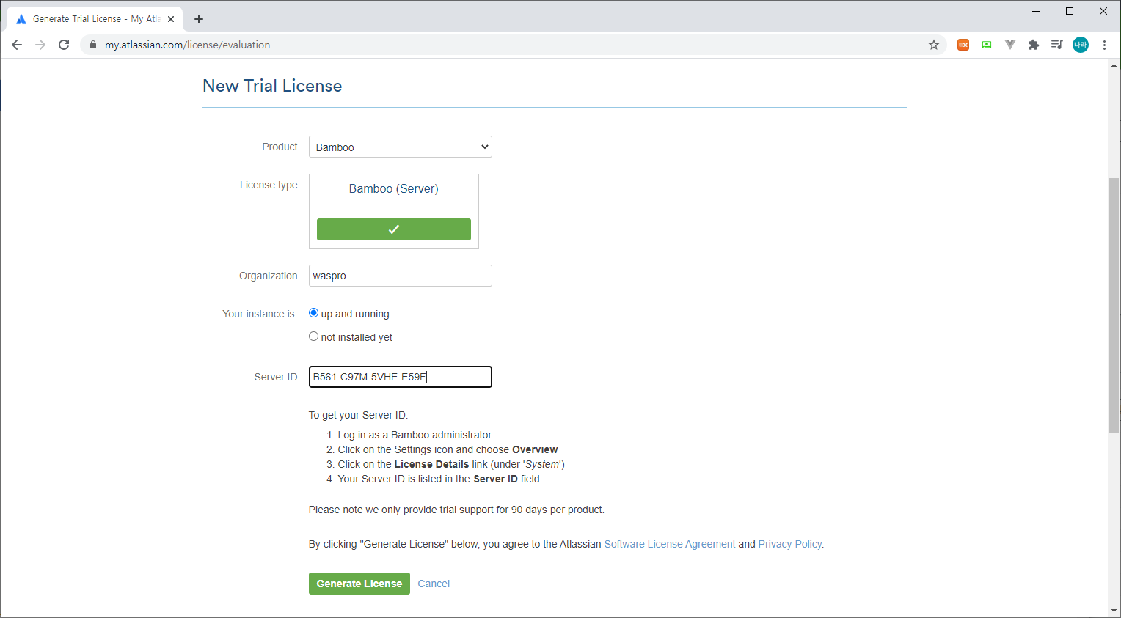Viewport: 1121px width, 618px height.
Task: Click the Organization label
Action: point(269,276)
